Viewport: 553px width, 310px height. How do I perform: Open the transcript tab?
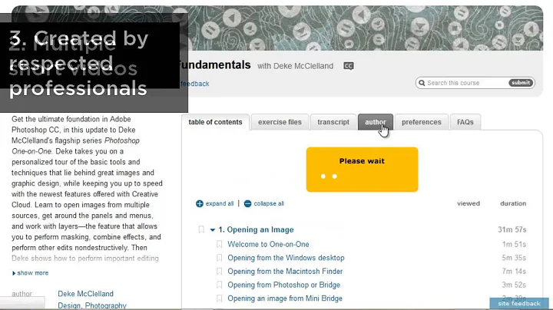click(x=333, y=122)
